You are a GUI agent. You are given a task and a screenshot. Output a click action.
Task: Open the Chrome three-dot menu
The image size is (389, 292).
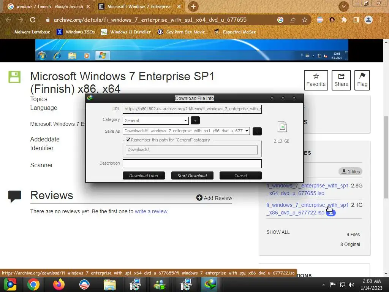tap(381, 20)
